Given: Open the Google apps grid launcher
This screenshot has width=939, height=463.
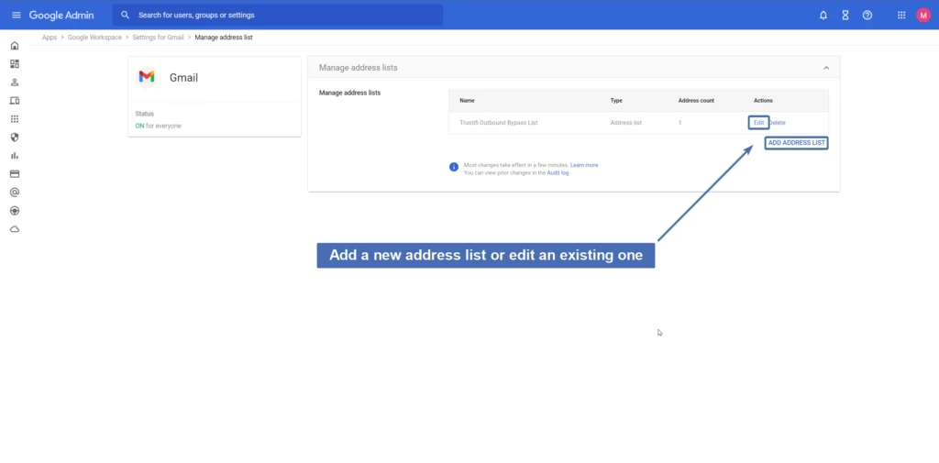Looking at the screenshot, I should (901, 16).
